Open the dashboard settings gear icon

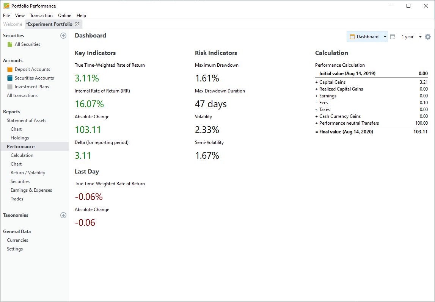click(428, 37)
